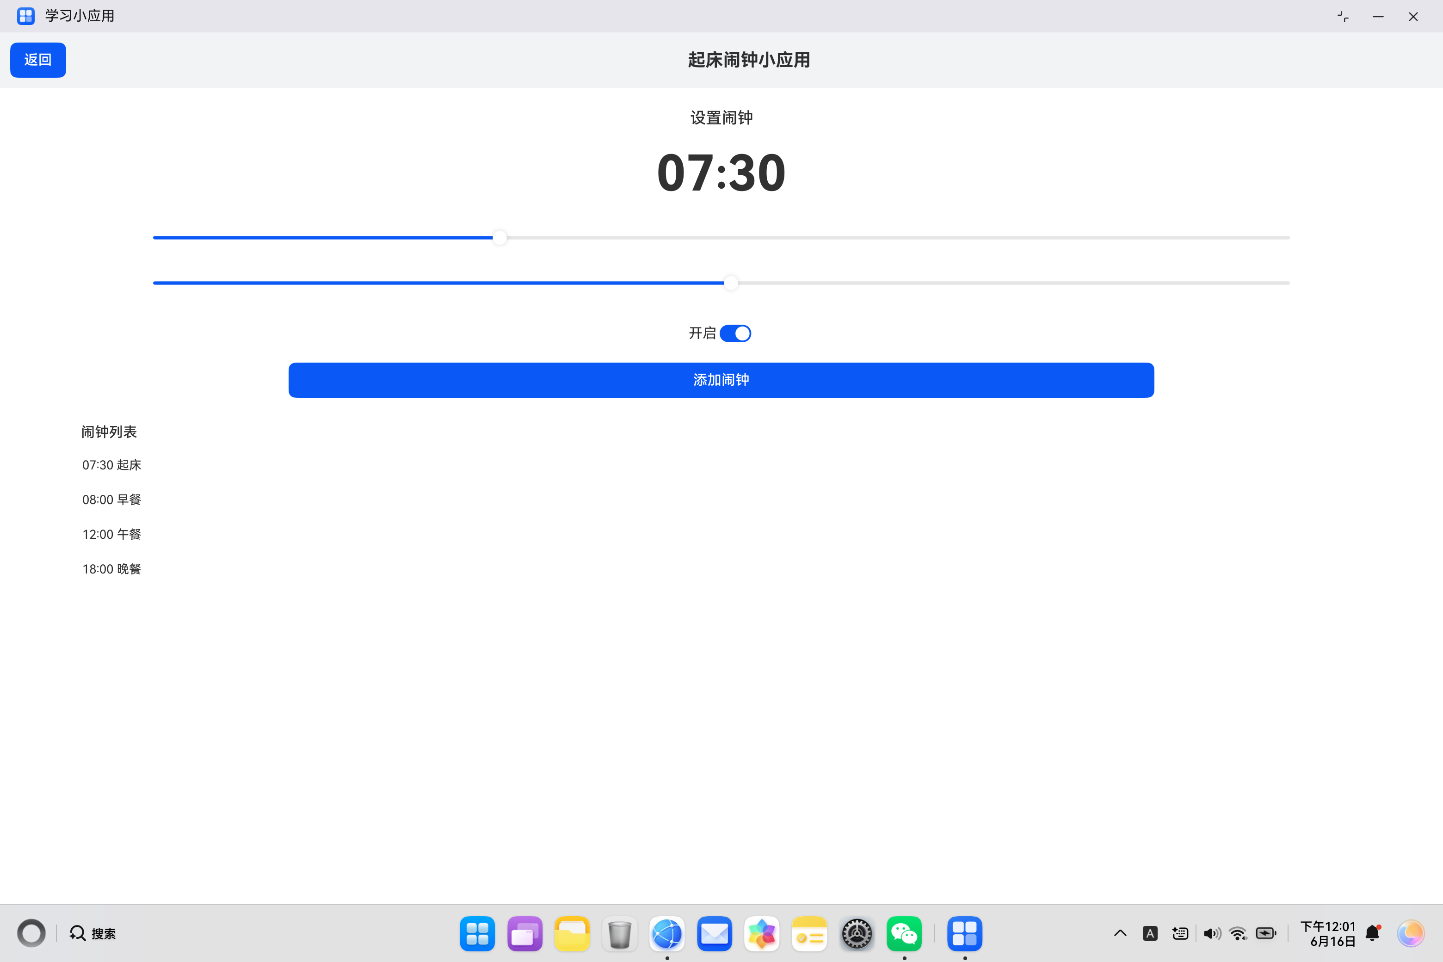The height and width of the screenshot is (962, 1443).
Task: Click the 学习小应用 icon in dock
Action: point(964,933)
